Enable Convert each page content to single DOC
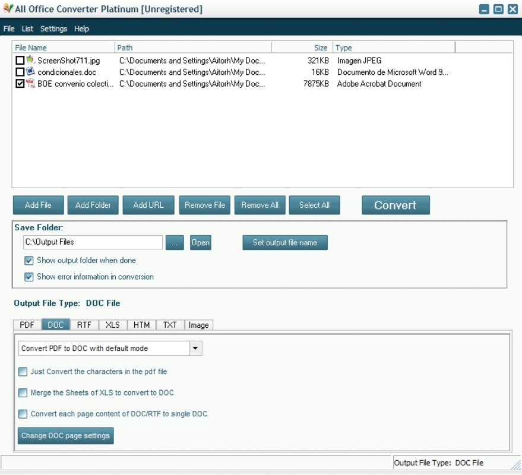This screenshot has height=475, width=522. point(23,414)
